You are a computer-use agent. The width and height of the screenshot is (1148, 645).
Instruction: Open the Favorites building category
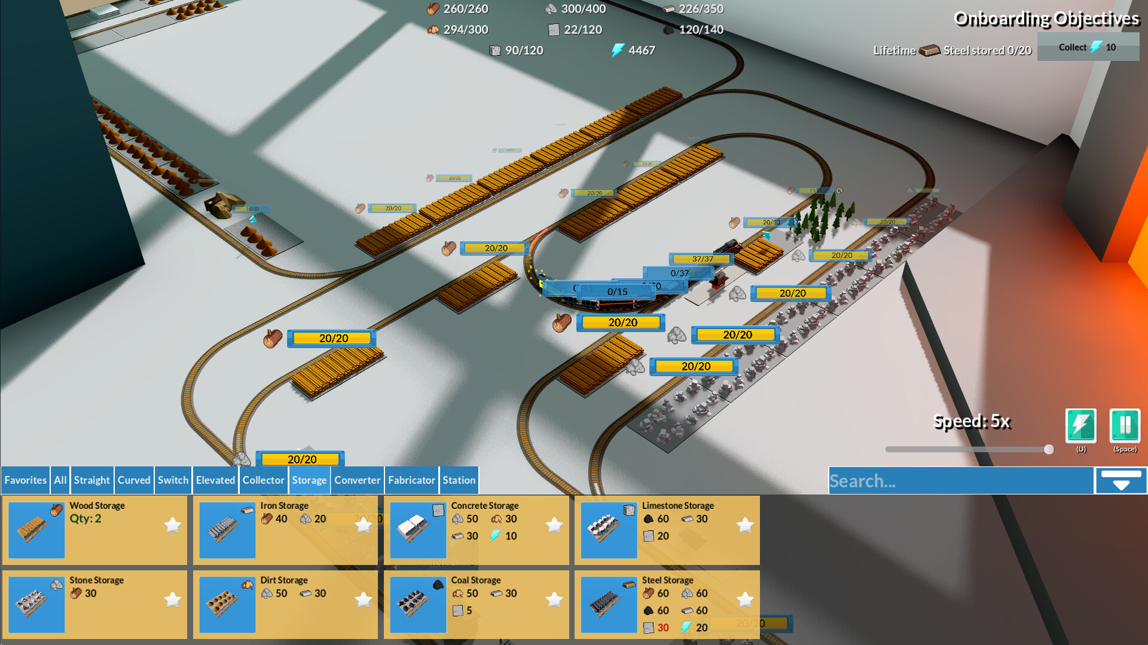(x=25, y=480)
